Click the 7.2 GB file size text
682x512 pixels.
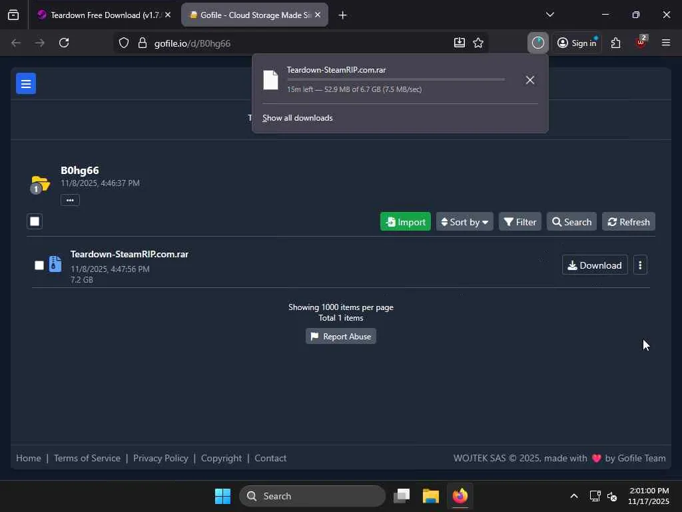point(82,279)
